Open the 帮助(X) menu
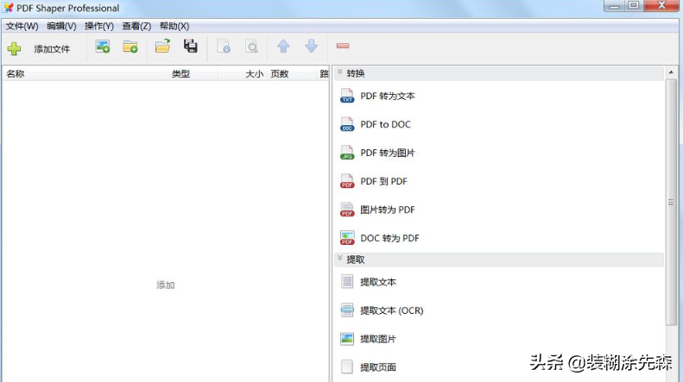This screenshot has width=683, height=382. (x=174, y=26)
